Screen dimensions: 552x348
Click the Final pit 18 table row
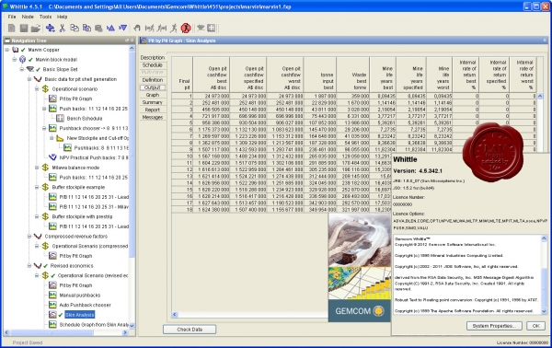(x=281, y=210)
